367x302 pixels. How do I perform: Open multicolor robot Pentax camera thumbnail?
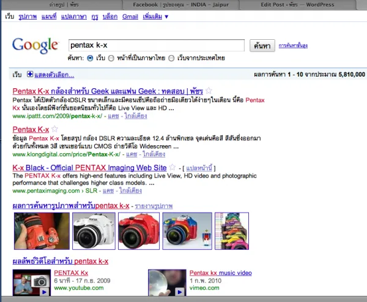187,231
